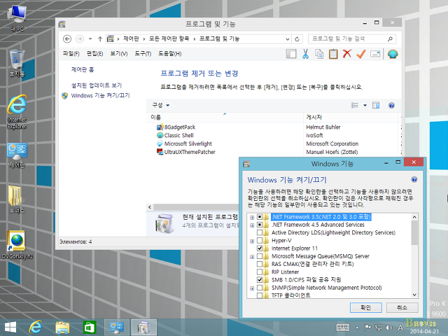Open the 편집(E) menu
The image size is (448, 336).
click(95, 54)
